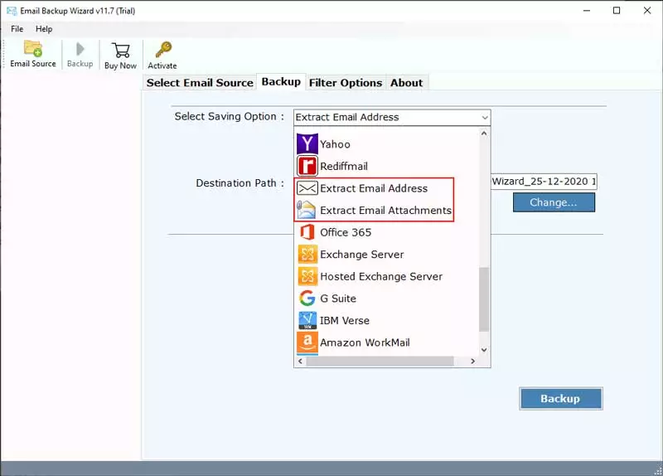This screenshot has width=663, height=476.
Task: Select 'Office 365' option
Action: pos(346,232)
